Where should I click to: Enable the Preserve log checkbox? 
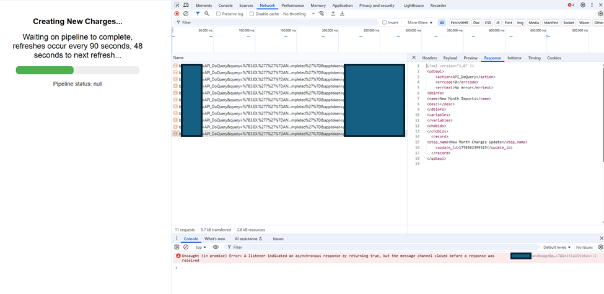click(219, 14)
